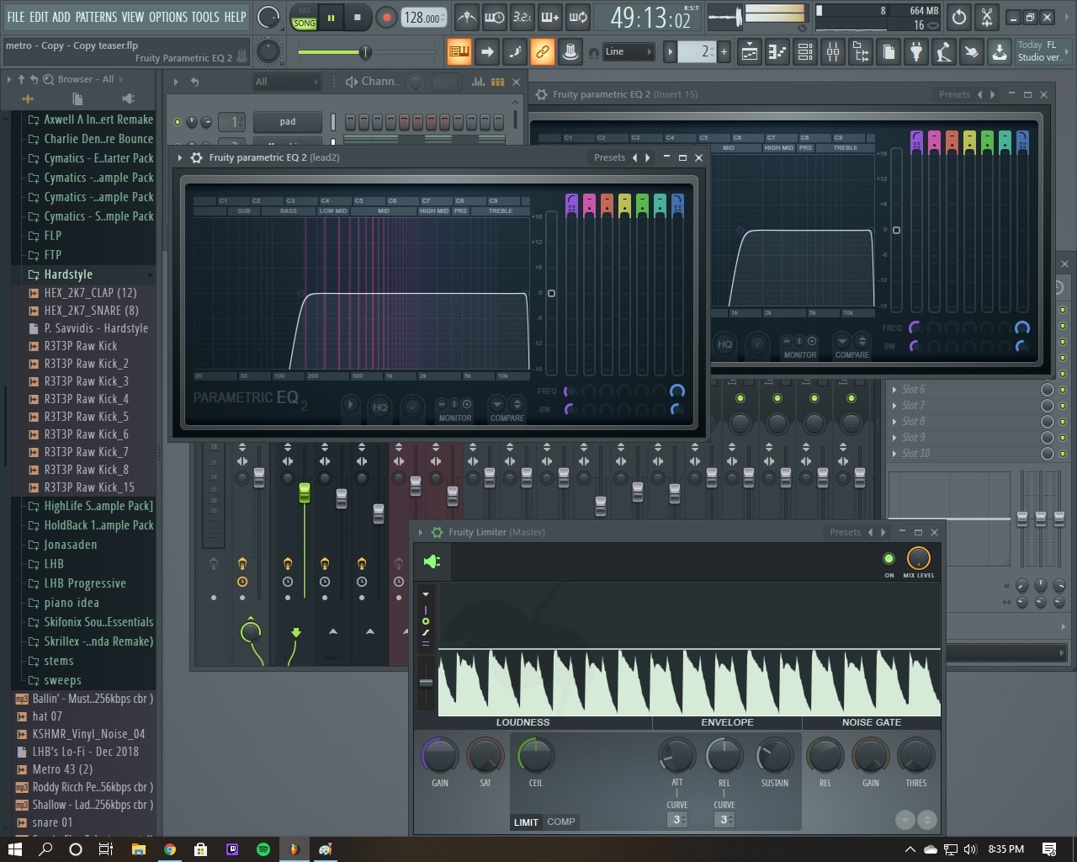Toggle the typing keyboard to piano icon
This screenshot has width=1077, height=862.
click(459, 52)
